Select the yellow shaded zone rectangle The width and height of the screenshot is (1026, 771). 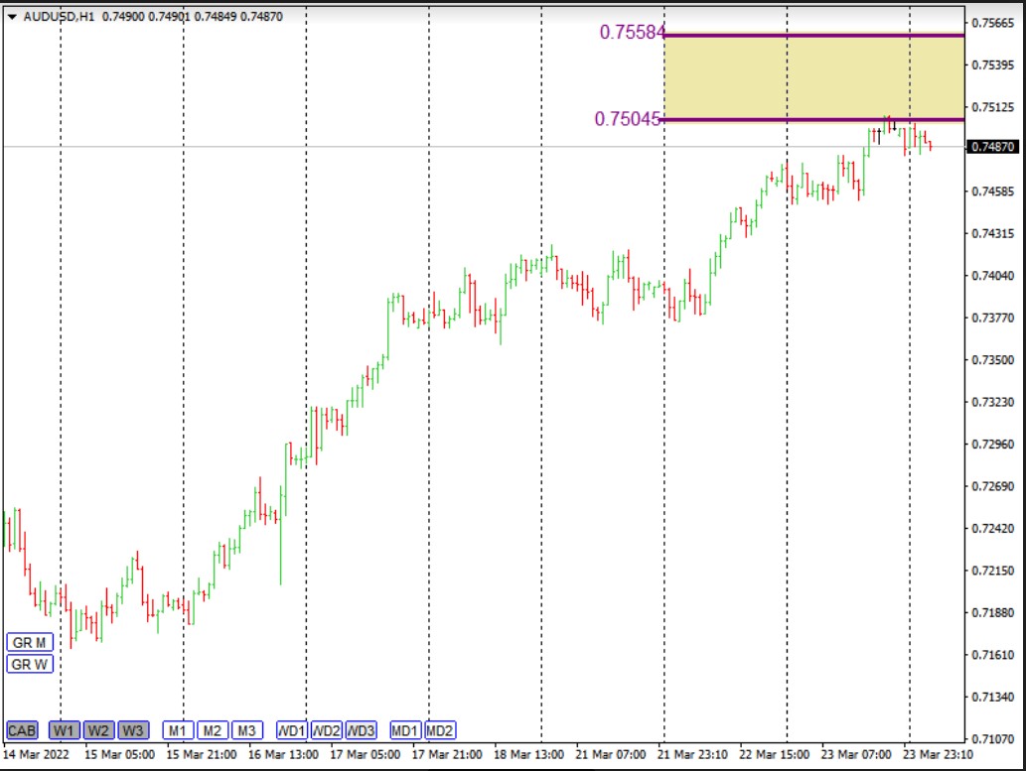814,77
